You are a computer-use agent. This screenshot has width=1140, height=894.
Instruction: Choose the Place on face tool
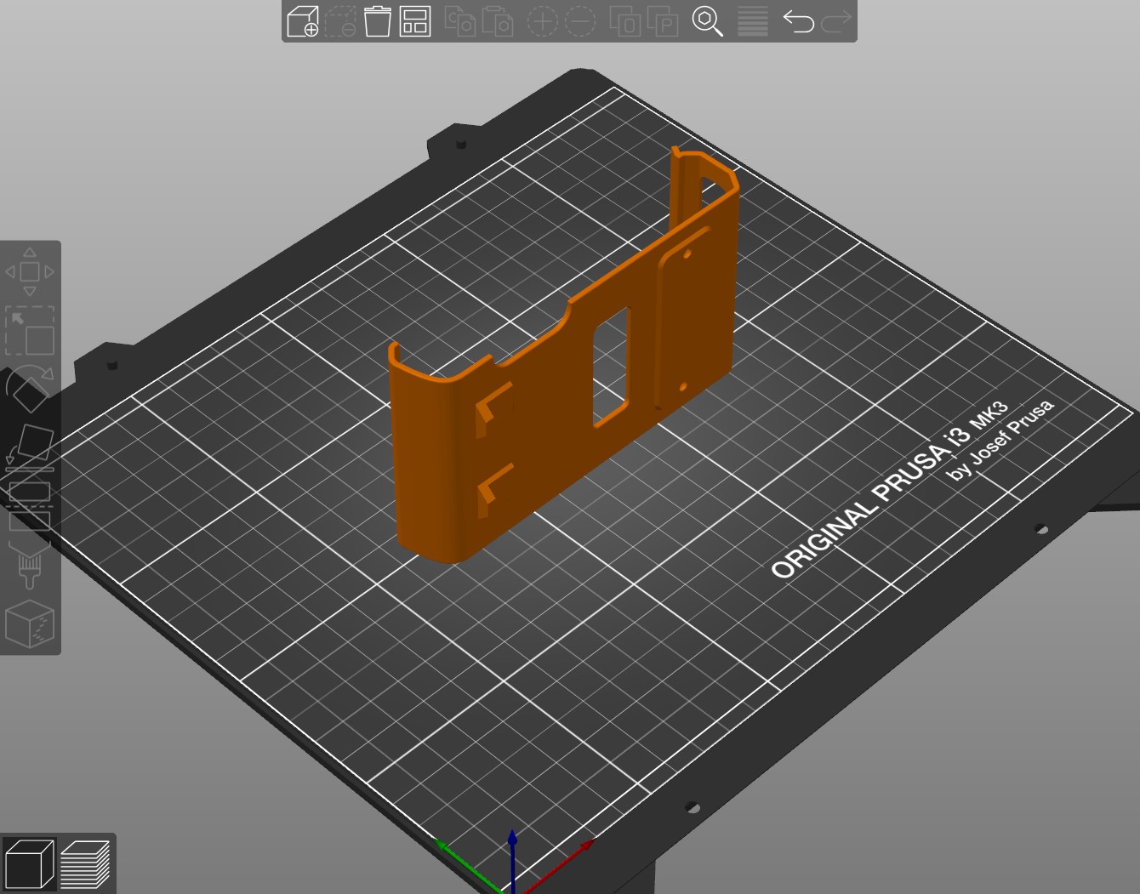pyautogui.click(x=30, y=446)
